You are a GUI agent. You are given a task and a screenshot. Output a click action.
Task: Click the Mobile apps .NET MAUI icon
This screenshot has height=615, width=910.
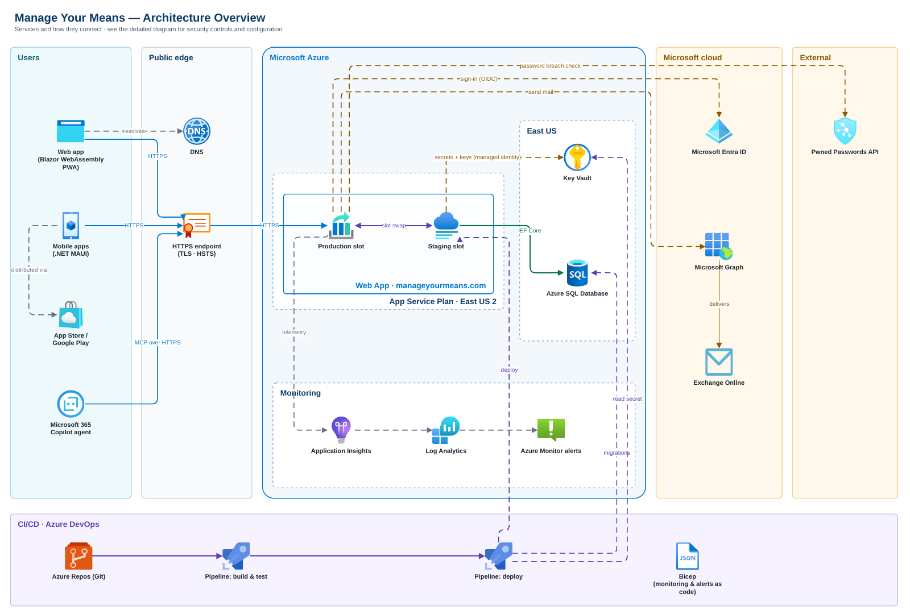click(71, 226)
